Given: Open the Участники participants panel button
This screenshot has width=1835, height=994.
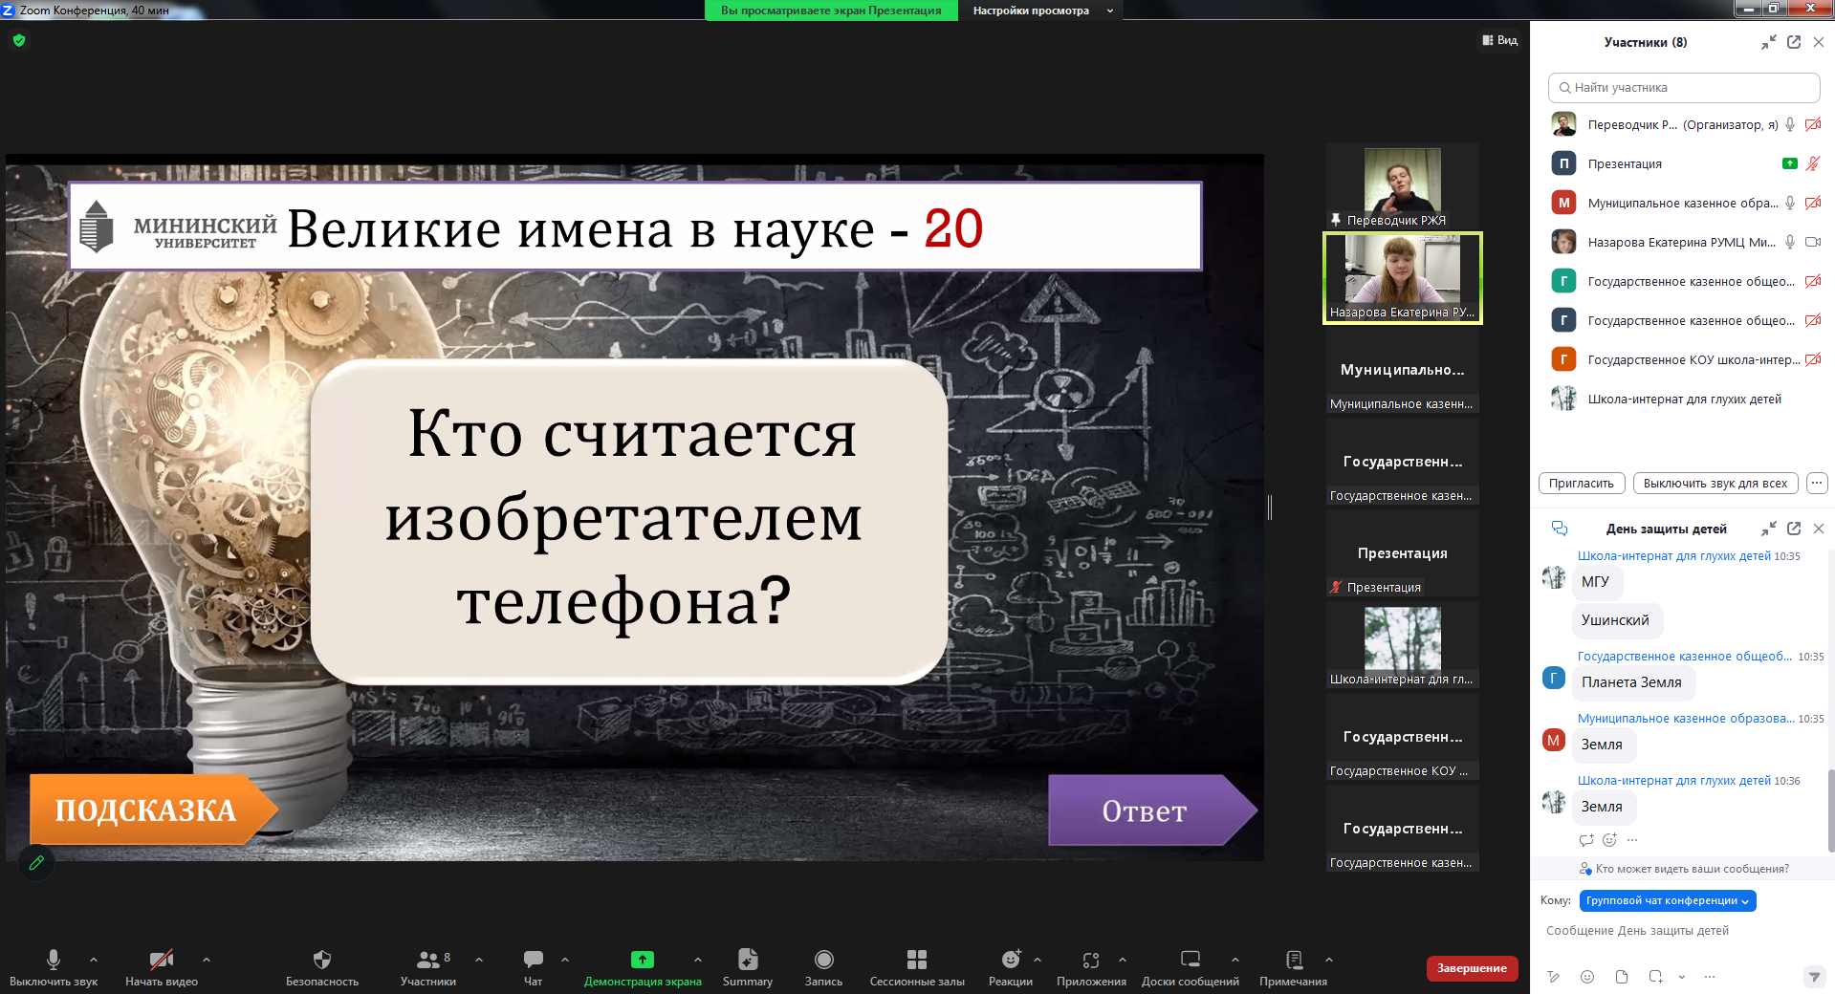Looking at the screenshot, I should pos(428,967).
